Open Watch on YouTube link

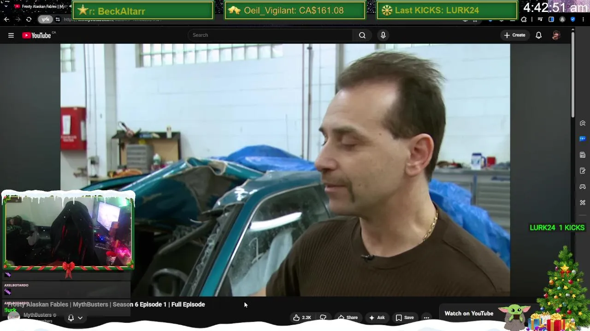469,314
